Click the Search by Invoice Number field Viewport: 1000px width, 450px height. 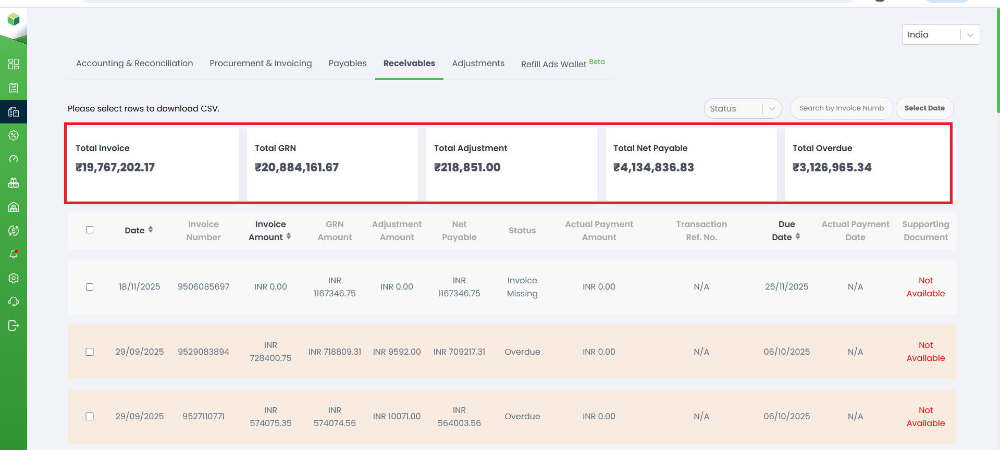(841, 108)
